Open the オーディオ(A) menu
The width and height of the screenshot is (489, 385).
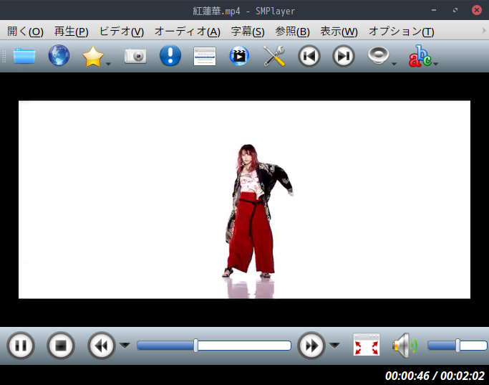click(188, 32)
